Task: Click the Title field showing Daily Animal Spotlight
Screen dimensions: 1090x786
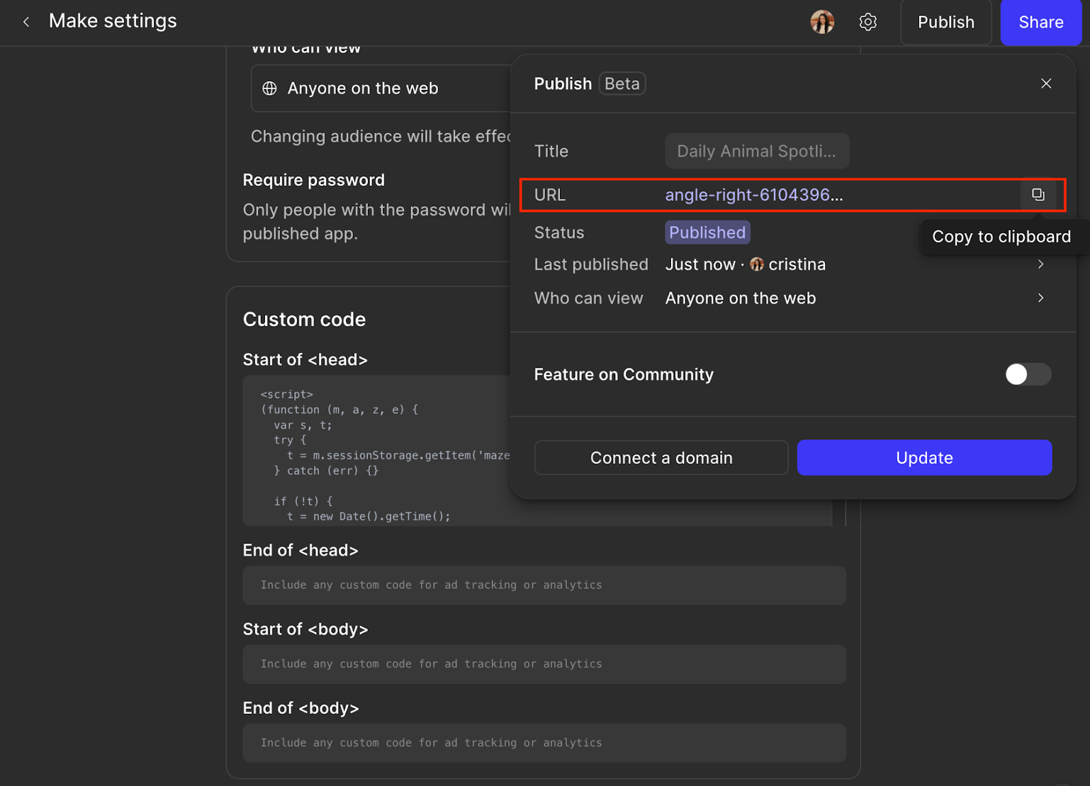Action: [x=756, y=151]
